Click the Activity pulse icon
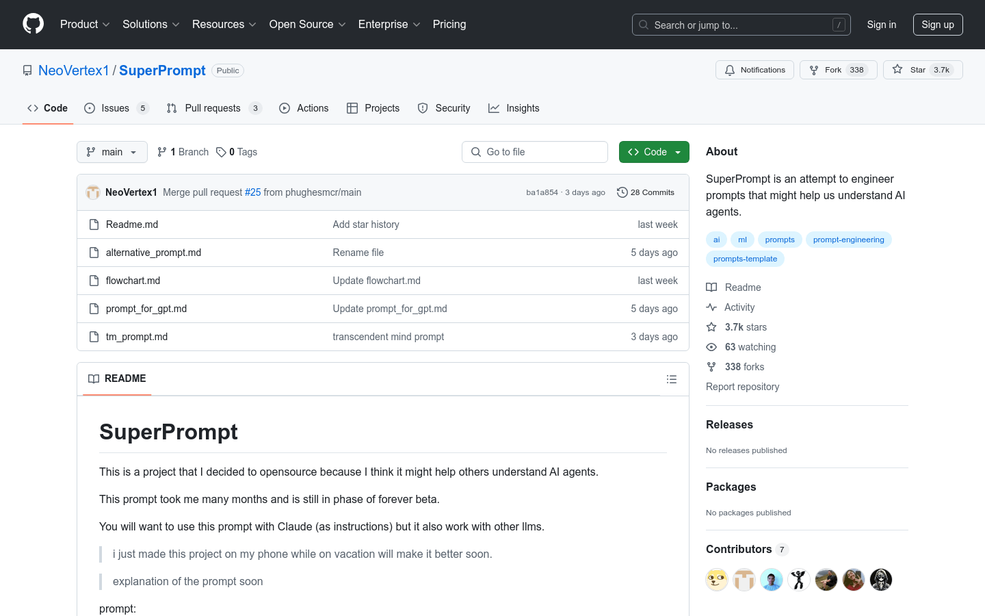Viewport: 985px width, 616px height. (711, 307)
